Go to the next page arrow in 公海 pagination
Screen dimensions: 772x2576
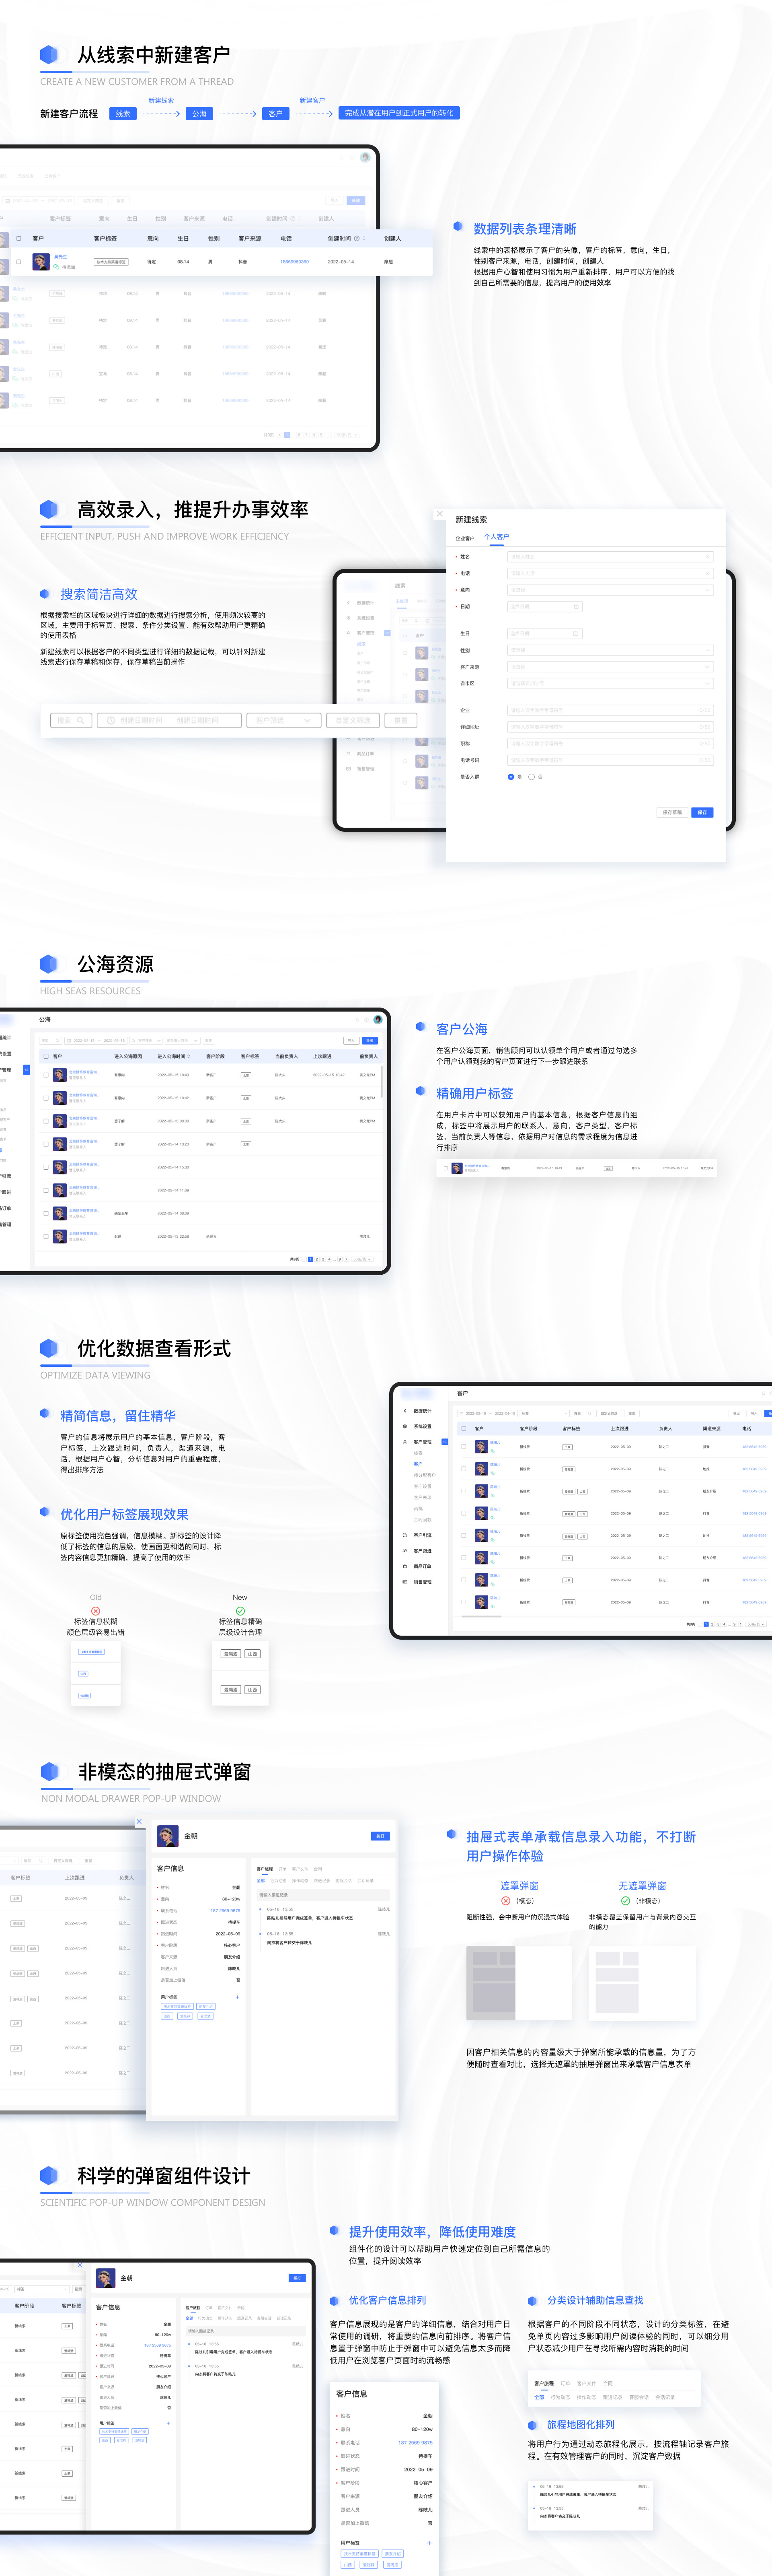[x=347, y=1259]
